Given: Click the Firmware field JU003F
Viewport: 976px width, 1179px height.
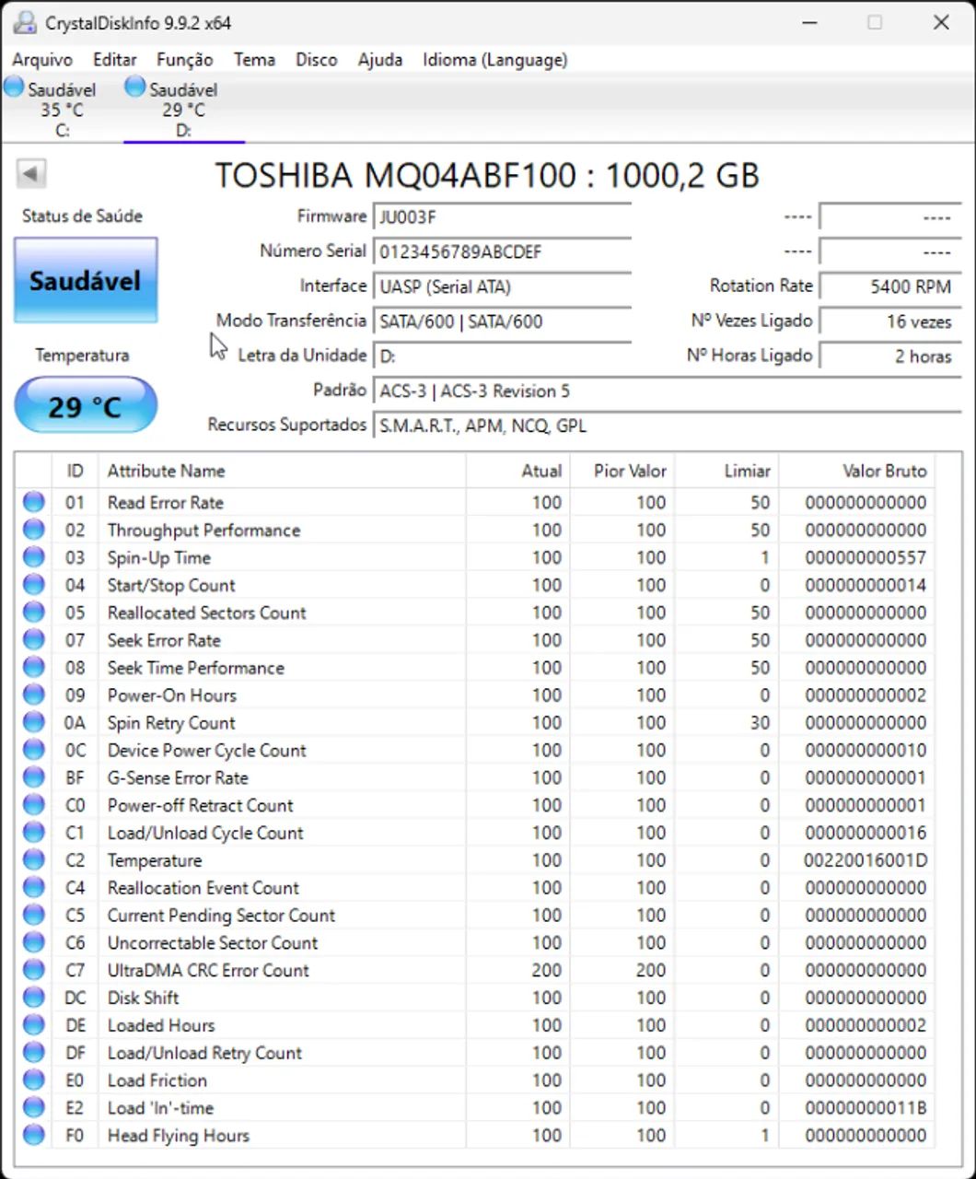Looking at the screenshot, I should pyautogui.click(x=502, y=217).
